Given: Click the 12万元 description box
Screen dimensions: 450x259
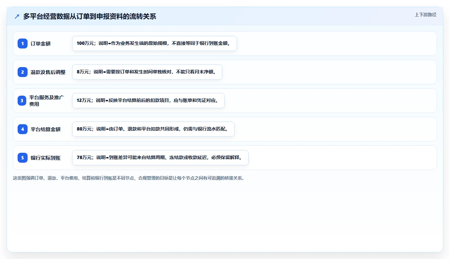Looking at the screenshot, I should pyautogui.click(x=148, y=101).
